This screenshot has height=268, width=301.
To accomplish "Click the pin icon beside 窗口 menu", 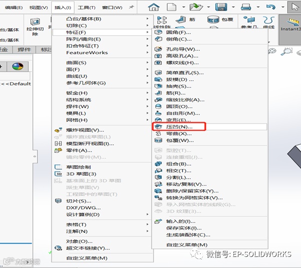I will click(131, 8).
